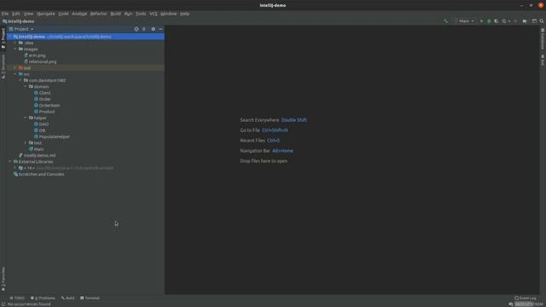Toggle the Favorites side tab on left strip
Image resolution: width=546 pixels, height=307 pixels.
click(3, 279)
